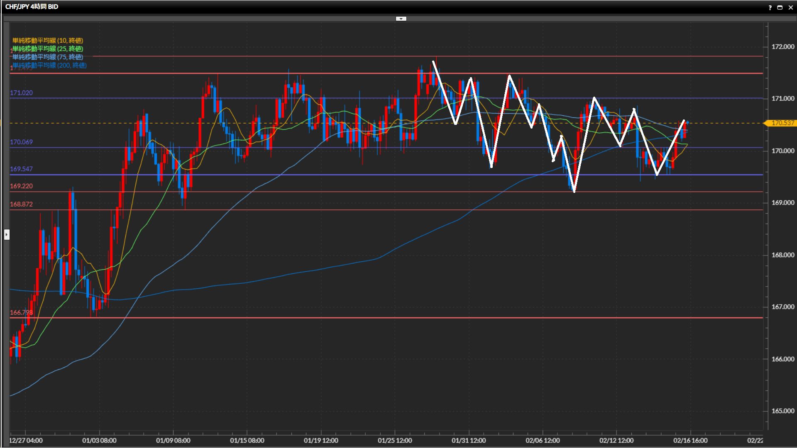Select the SMA 75 indicator label
This screenshot has height=448, width=797.
pyautogui.click(x=48, y=57)
